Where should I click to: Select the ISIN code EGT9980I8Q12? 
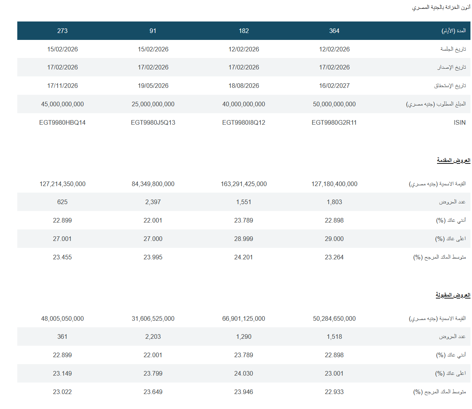(x=243, y=123)
